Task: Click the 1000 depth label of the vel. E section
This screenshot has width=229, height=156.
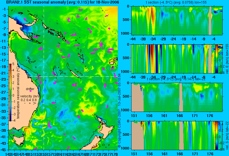Action: pos(125,72)
